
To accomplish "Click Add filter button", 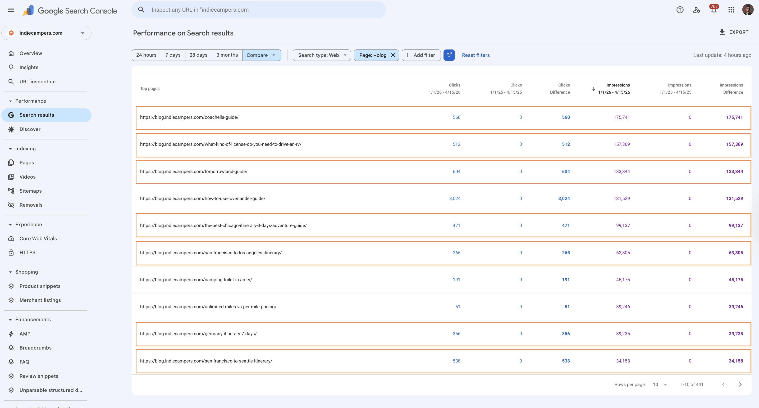I will 421,55.
